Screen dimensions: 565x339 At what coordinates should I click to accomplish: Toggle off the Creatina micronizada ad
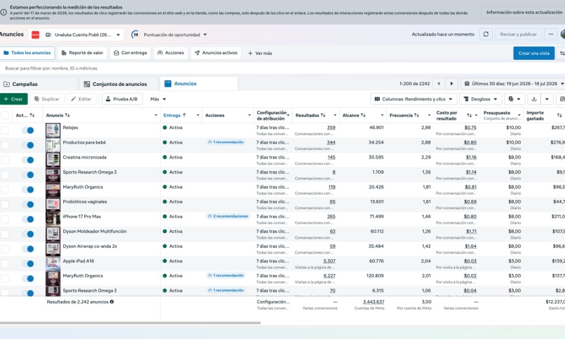point(28,159)
